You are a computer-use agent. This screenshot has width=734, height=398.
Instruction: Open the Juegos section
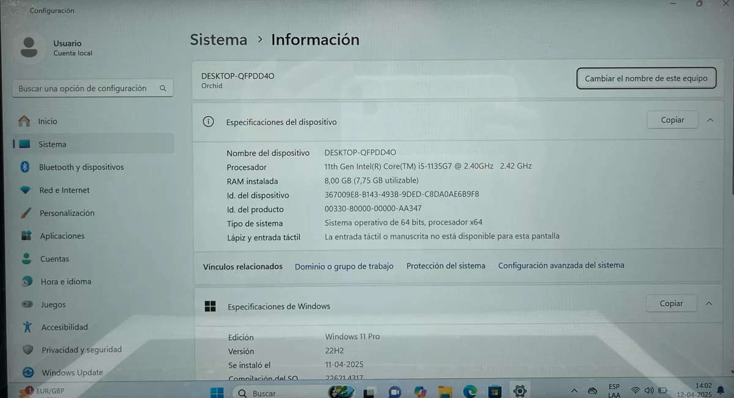coord(53,304)
